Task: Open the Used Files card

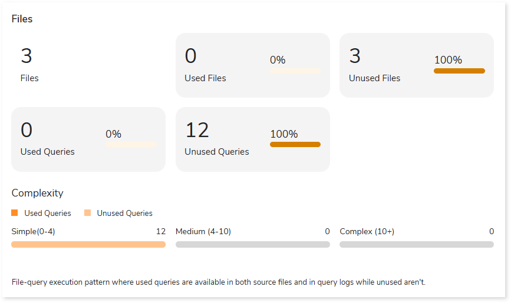Action: (252, 65)
